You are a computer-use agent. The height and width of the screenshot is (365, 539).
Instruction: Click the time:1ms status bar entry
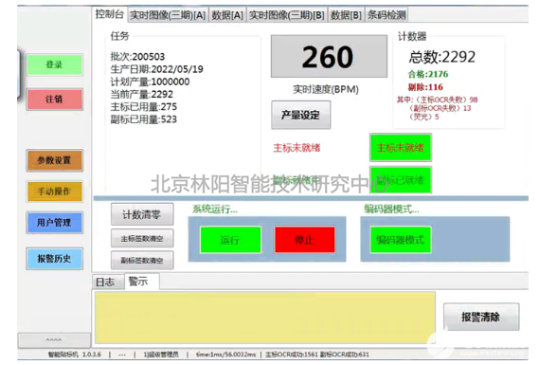225,355
